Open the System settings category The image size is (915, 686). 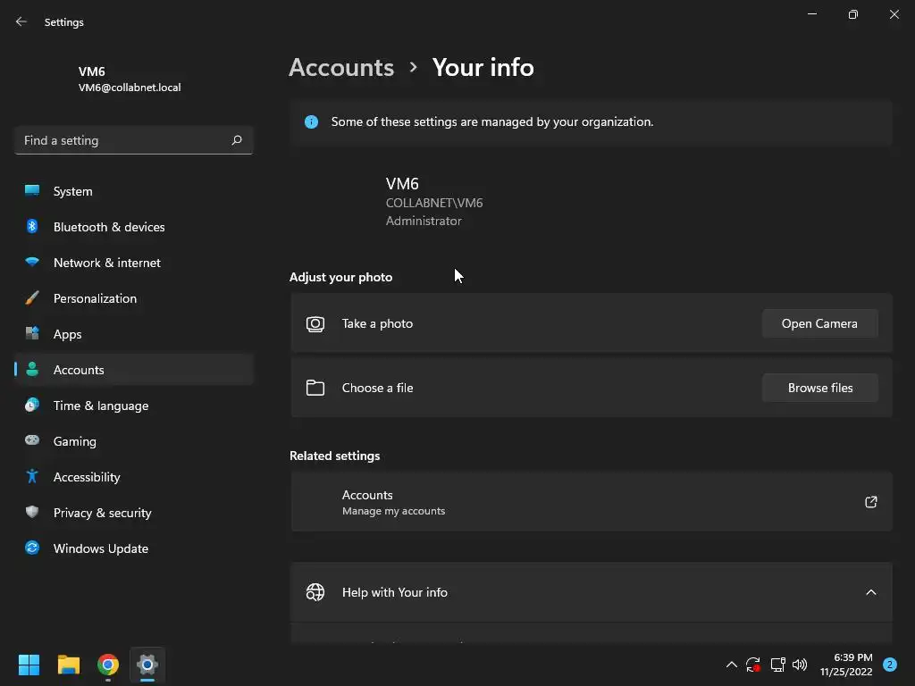click(x=72, y=191)
